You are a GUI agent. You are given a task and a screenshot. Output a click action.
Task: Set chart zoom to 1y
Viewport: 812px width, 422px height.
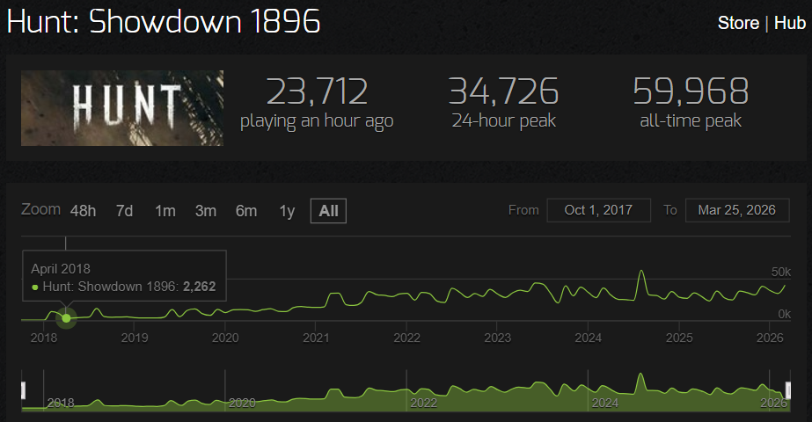(287, 211)
